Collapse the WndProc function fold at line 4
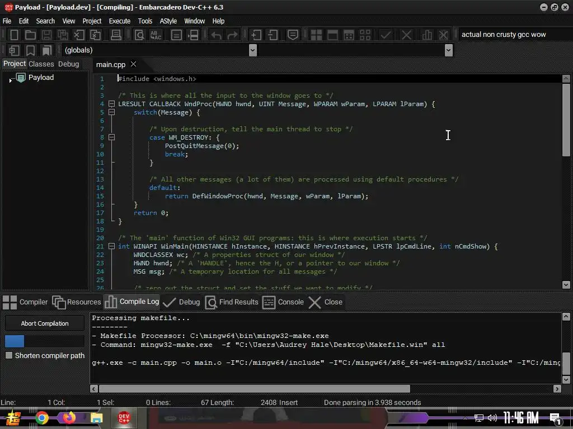This screenshot has height=429, width=573. point(112,104)
